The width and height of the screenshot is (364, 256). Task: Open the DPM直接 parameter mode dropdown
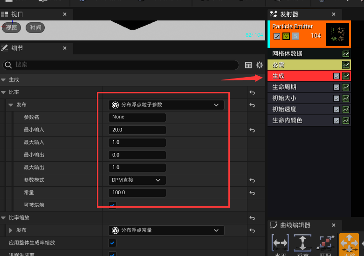click(137, 180)
